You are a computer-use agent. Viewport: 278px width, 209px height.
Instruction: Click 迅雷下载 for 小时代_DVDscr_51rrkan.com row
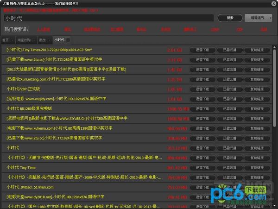[x=202, y=187]
